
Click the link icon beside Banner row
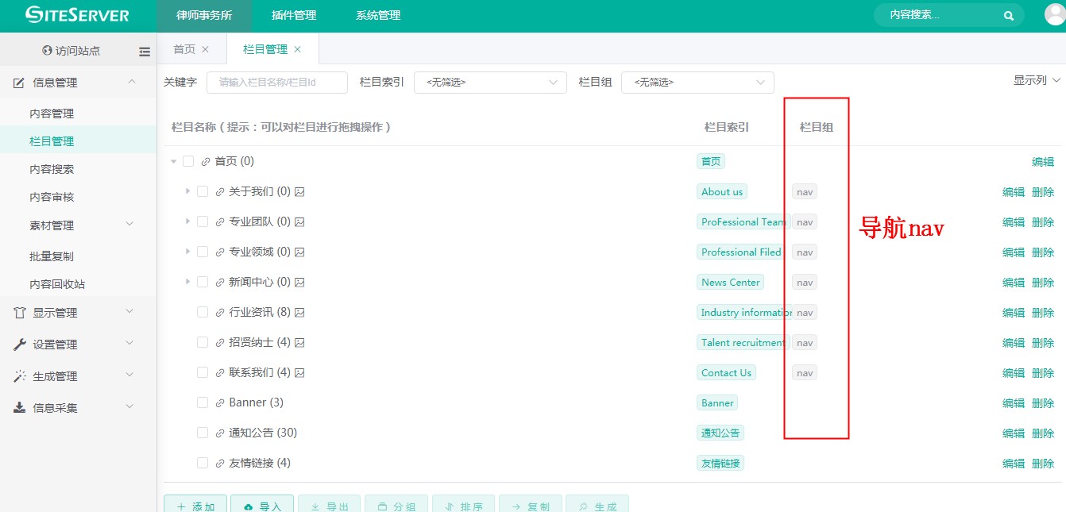pos(220,403)
